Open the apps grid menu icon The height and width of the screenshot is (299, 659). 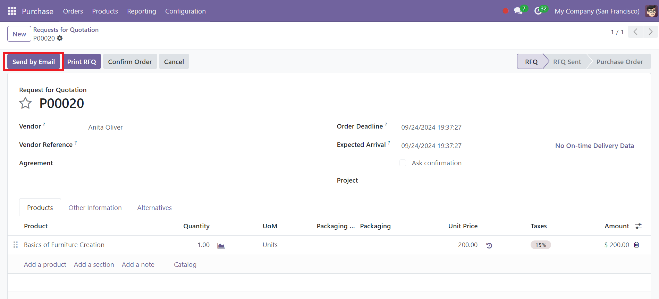[x=12, y=11]
